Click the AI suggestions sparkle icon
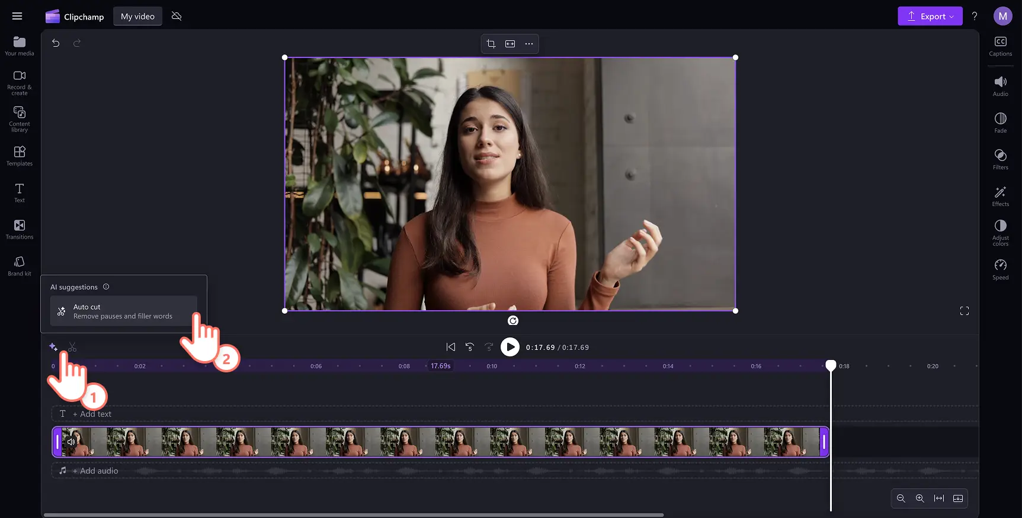The width and height of the screenshot is (1022, 518). coord(53,347)
